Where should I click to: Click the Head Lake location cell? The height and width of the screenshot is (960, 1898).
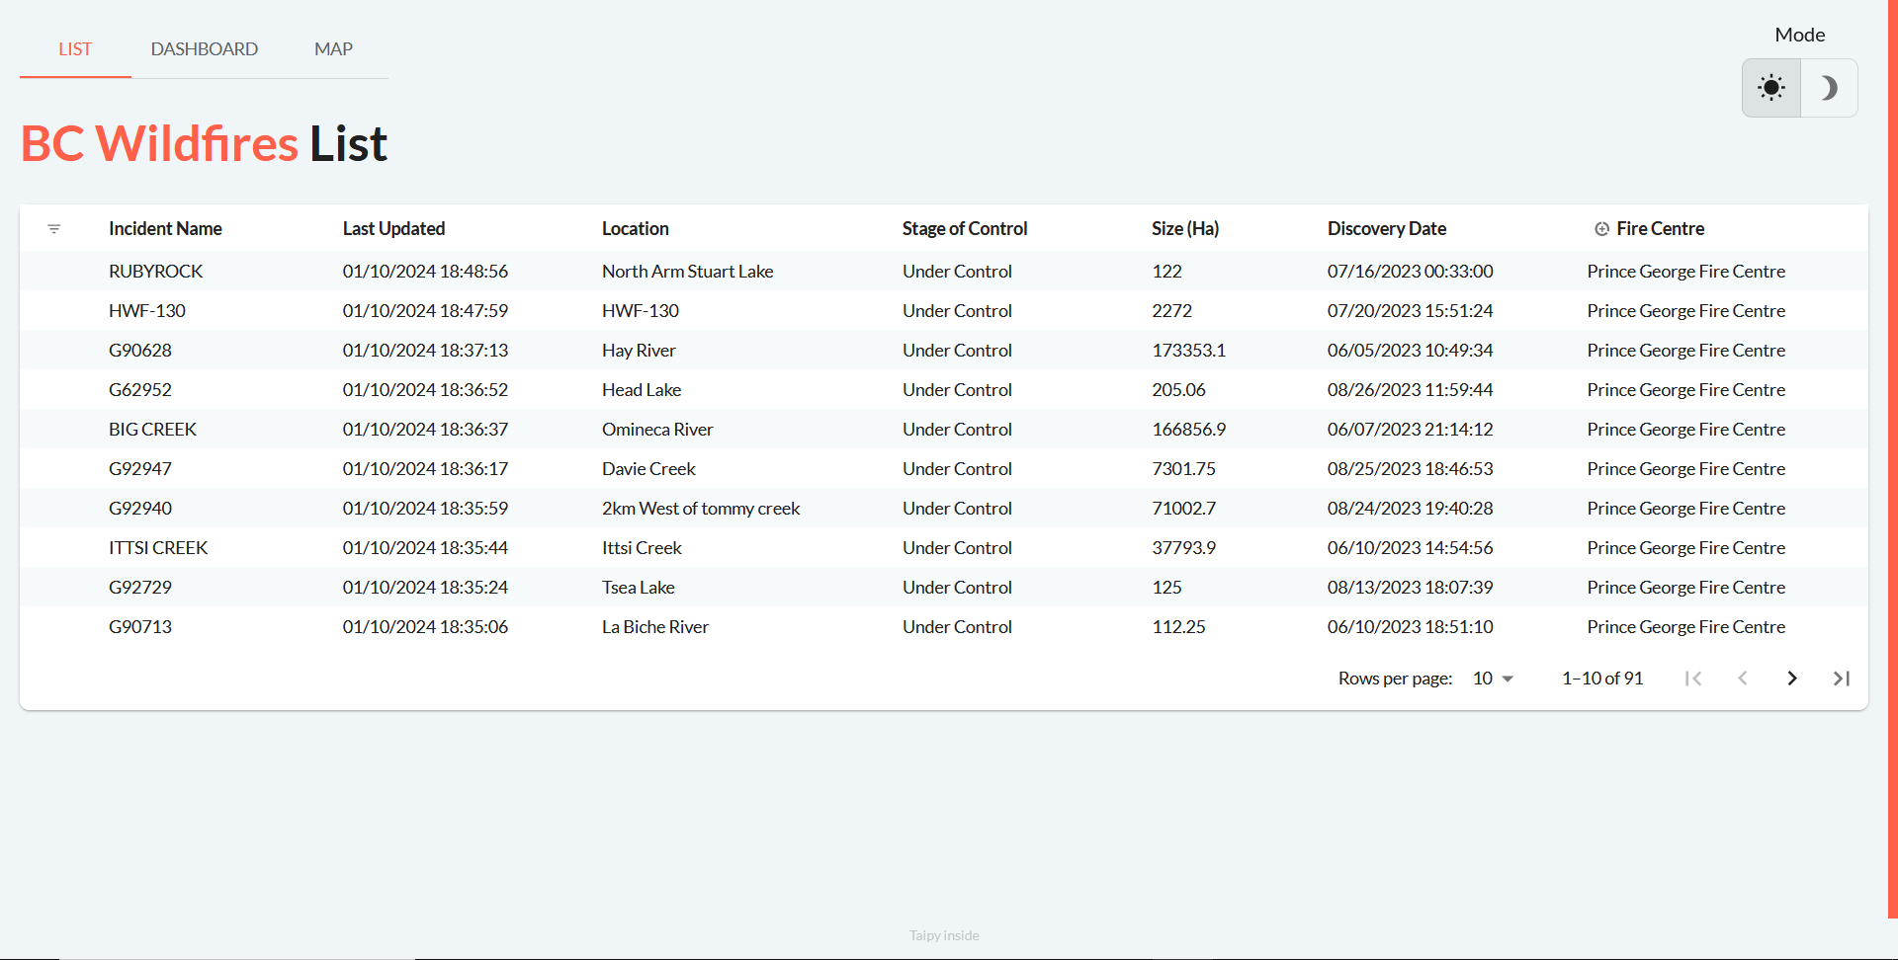click(x=642, y=390)
